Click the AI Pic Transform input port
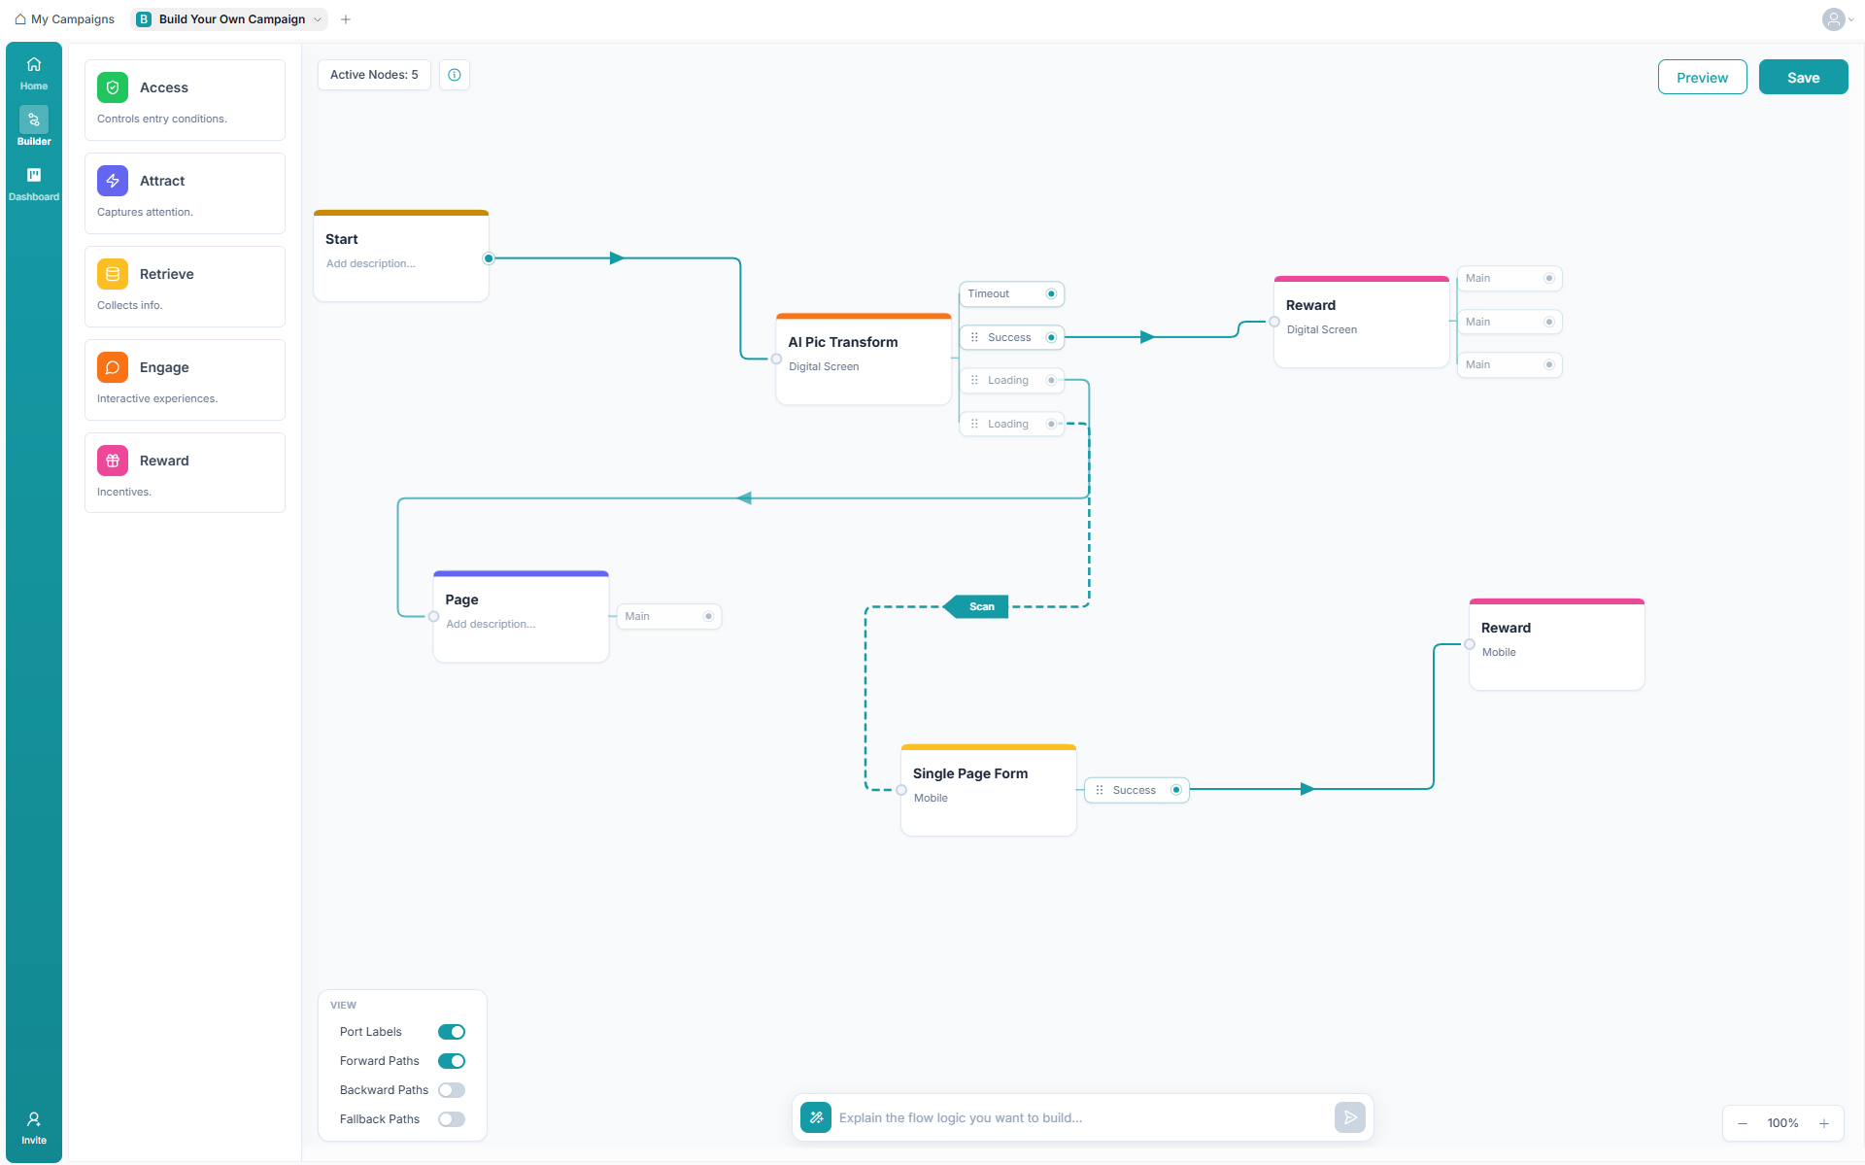Image resolution: width=1865 pixels, height=1165 pixels. click(776, 359)
